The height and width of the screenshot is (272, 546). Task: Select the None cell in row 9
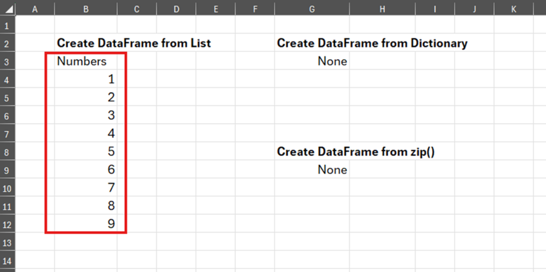pyautogui.click(x=312, y=170)
